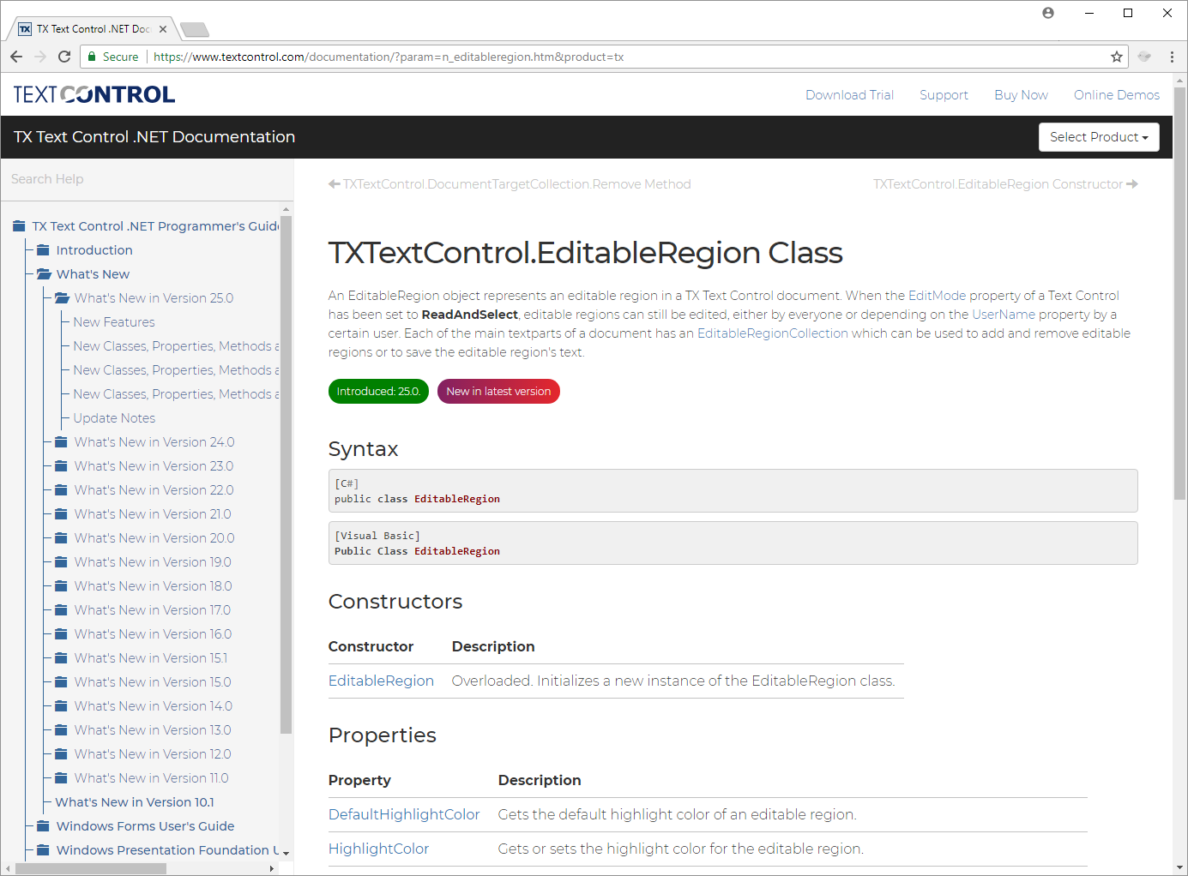Expand What's New in Version 19.0 folder icon

click(x=61, y=562)
